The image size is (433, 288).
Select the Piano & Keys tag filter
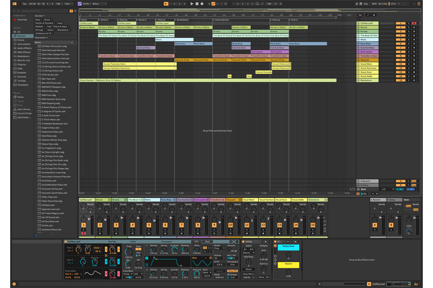pyautogui.click(x=60, y=27)
